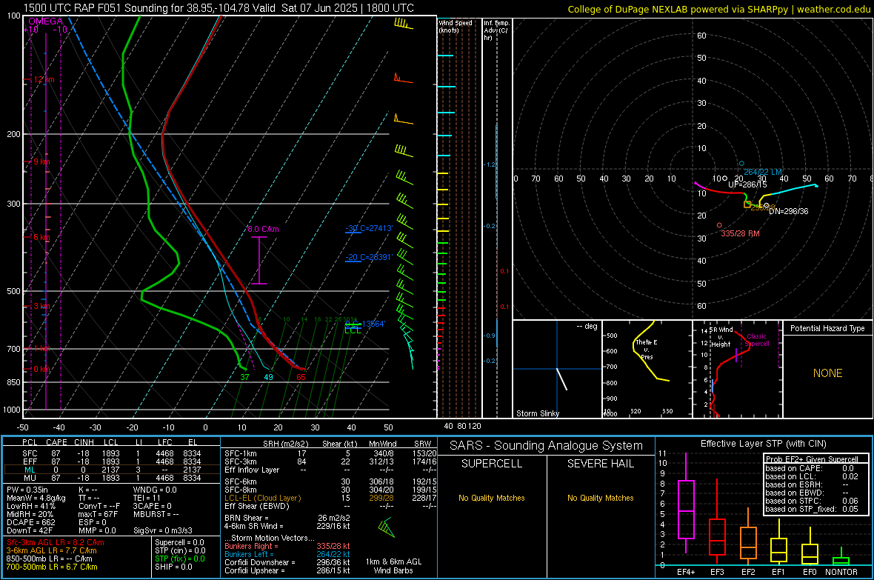Click the 700-500mb LR = 6.7 C/km line
Viewport: 874px width, 580px height.
pos(52,567)
